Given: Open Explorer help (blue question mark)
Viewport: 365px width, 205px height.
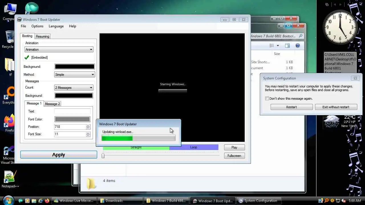Looking at the screenshot, I should [297, 46].
